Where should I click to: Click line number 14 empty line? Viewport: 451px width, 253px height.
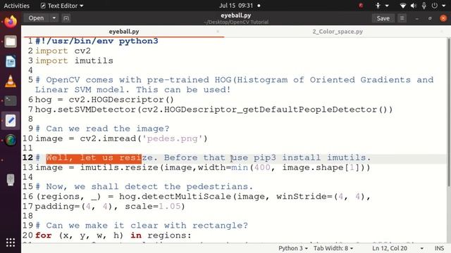tap(28, 177)
